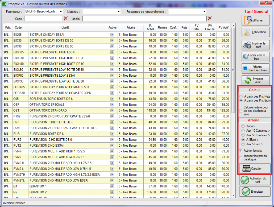The height and width of the screenshot is (207, 274).
Task: Click PV Actif value 189.00
Action: click(x=223, y=110)
